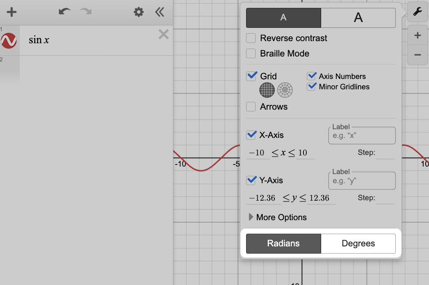Enable Braille Mode checkbox
Viewport: 429px width, 285px height.
251,54
